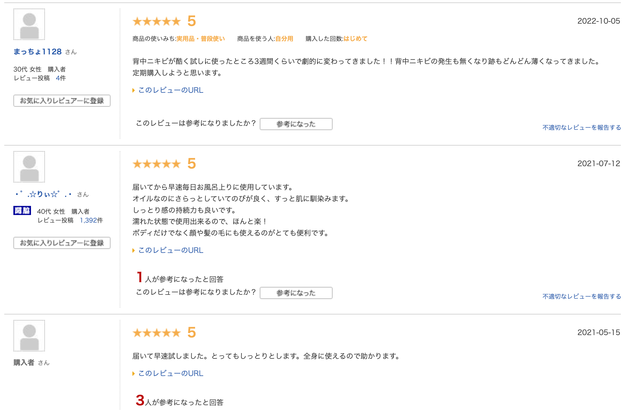Click reviewer りぃ's avatar image
This screenshot has width=630, height=410.
pos(29,166)
